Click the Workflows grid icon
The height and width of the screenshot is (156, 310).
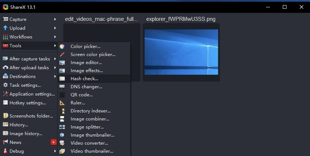pos(6,37)
